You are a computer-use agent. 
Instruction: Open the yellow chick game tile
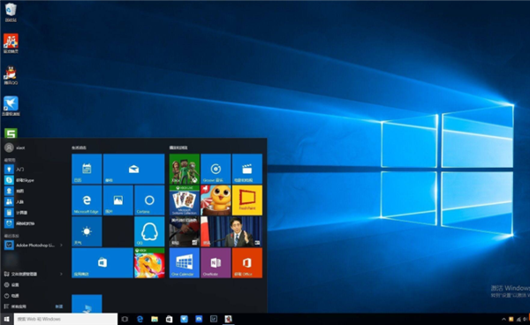coord(216,200)
